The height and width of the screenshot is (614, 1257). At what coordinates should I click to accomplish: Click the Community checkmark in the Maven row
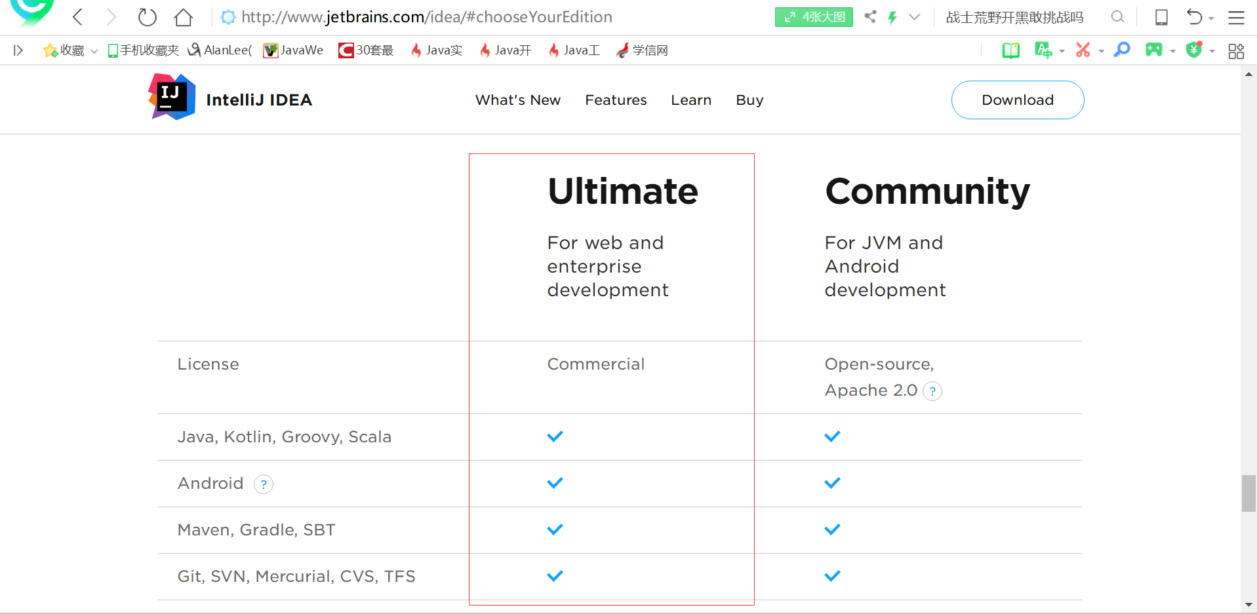point(832,529)
